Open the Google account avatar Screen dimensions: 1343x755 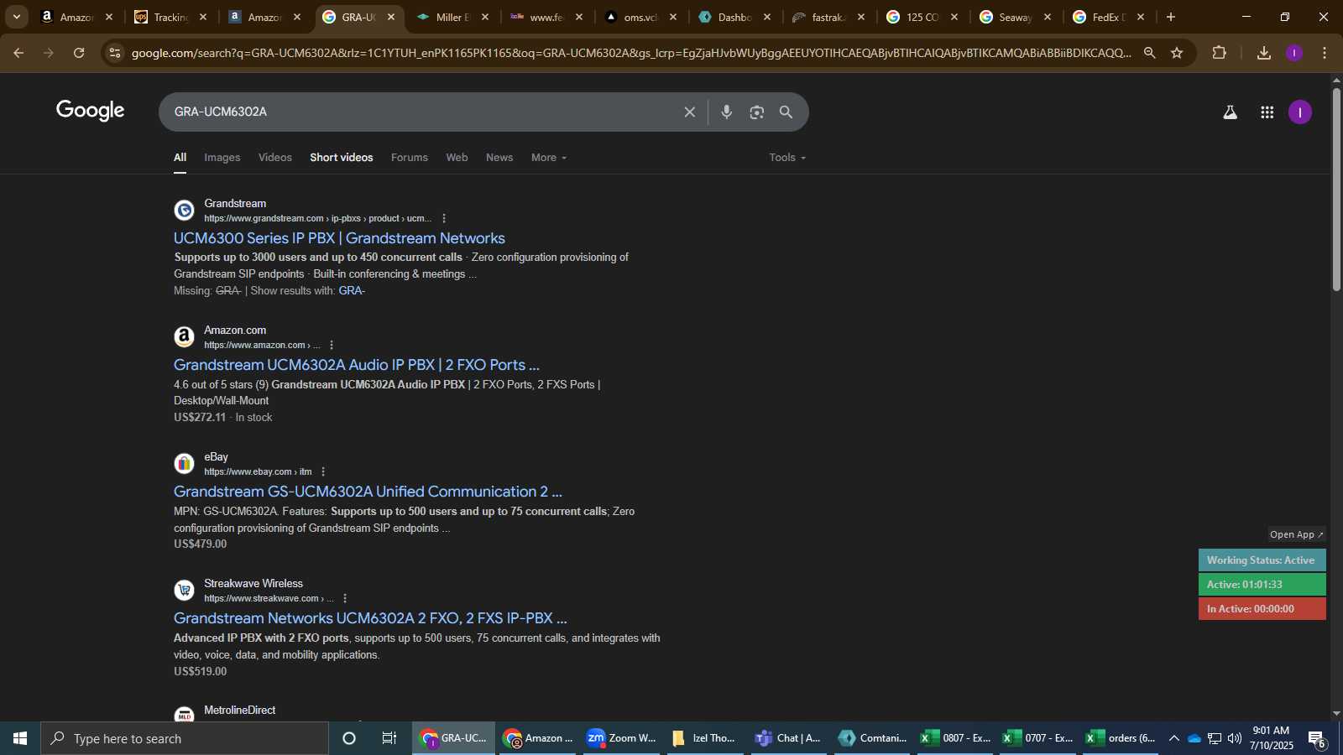(1299, 112)
